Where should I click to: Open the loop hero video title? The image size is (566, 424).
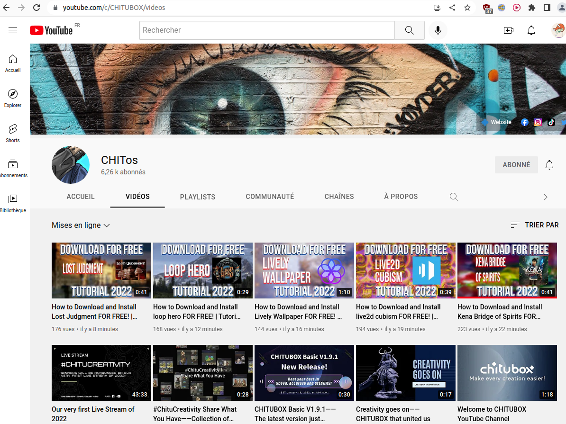click(197, 311)
